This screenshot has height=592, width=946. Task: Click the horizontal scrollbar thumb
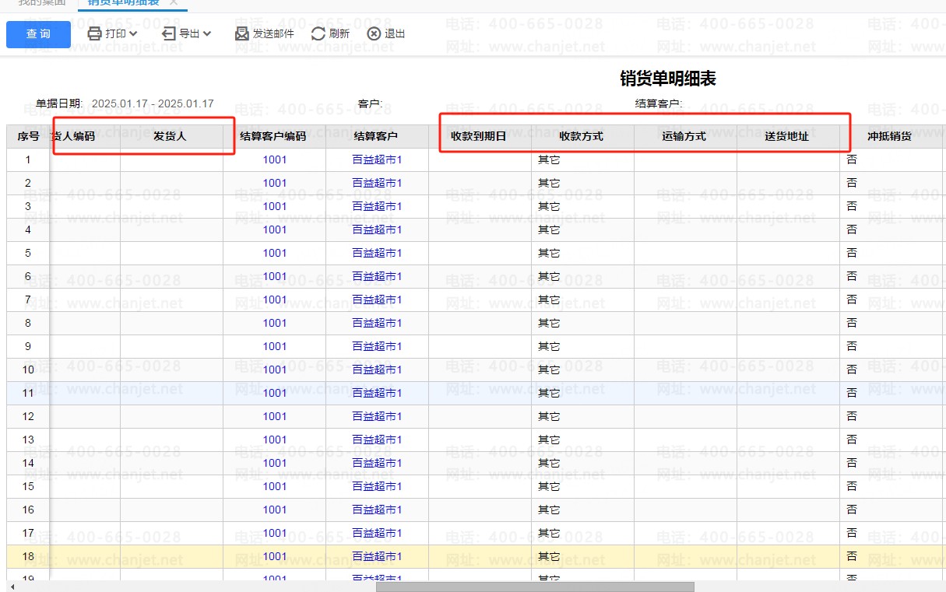(x=534, y=587)
